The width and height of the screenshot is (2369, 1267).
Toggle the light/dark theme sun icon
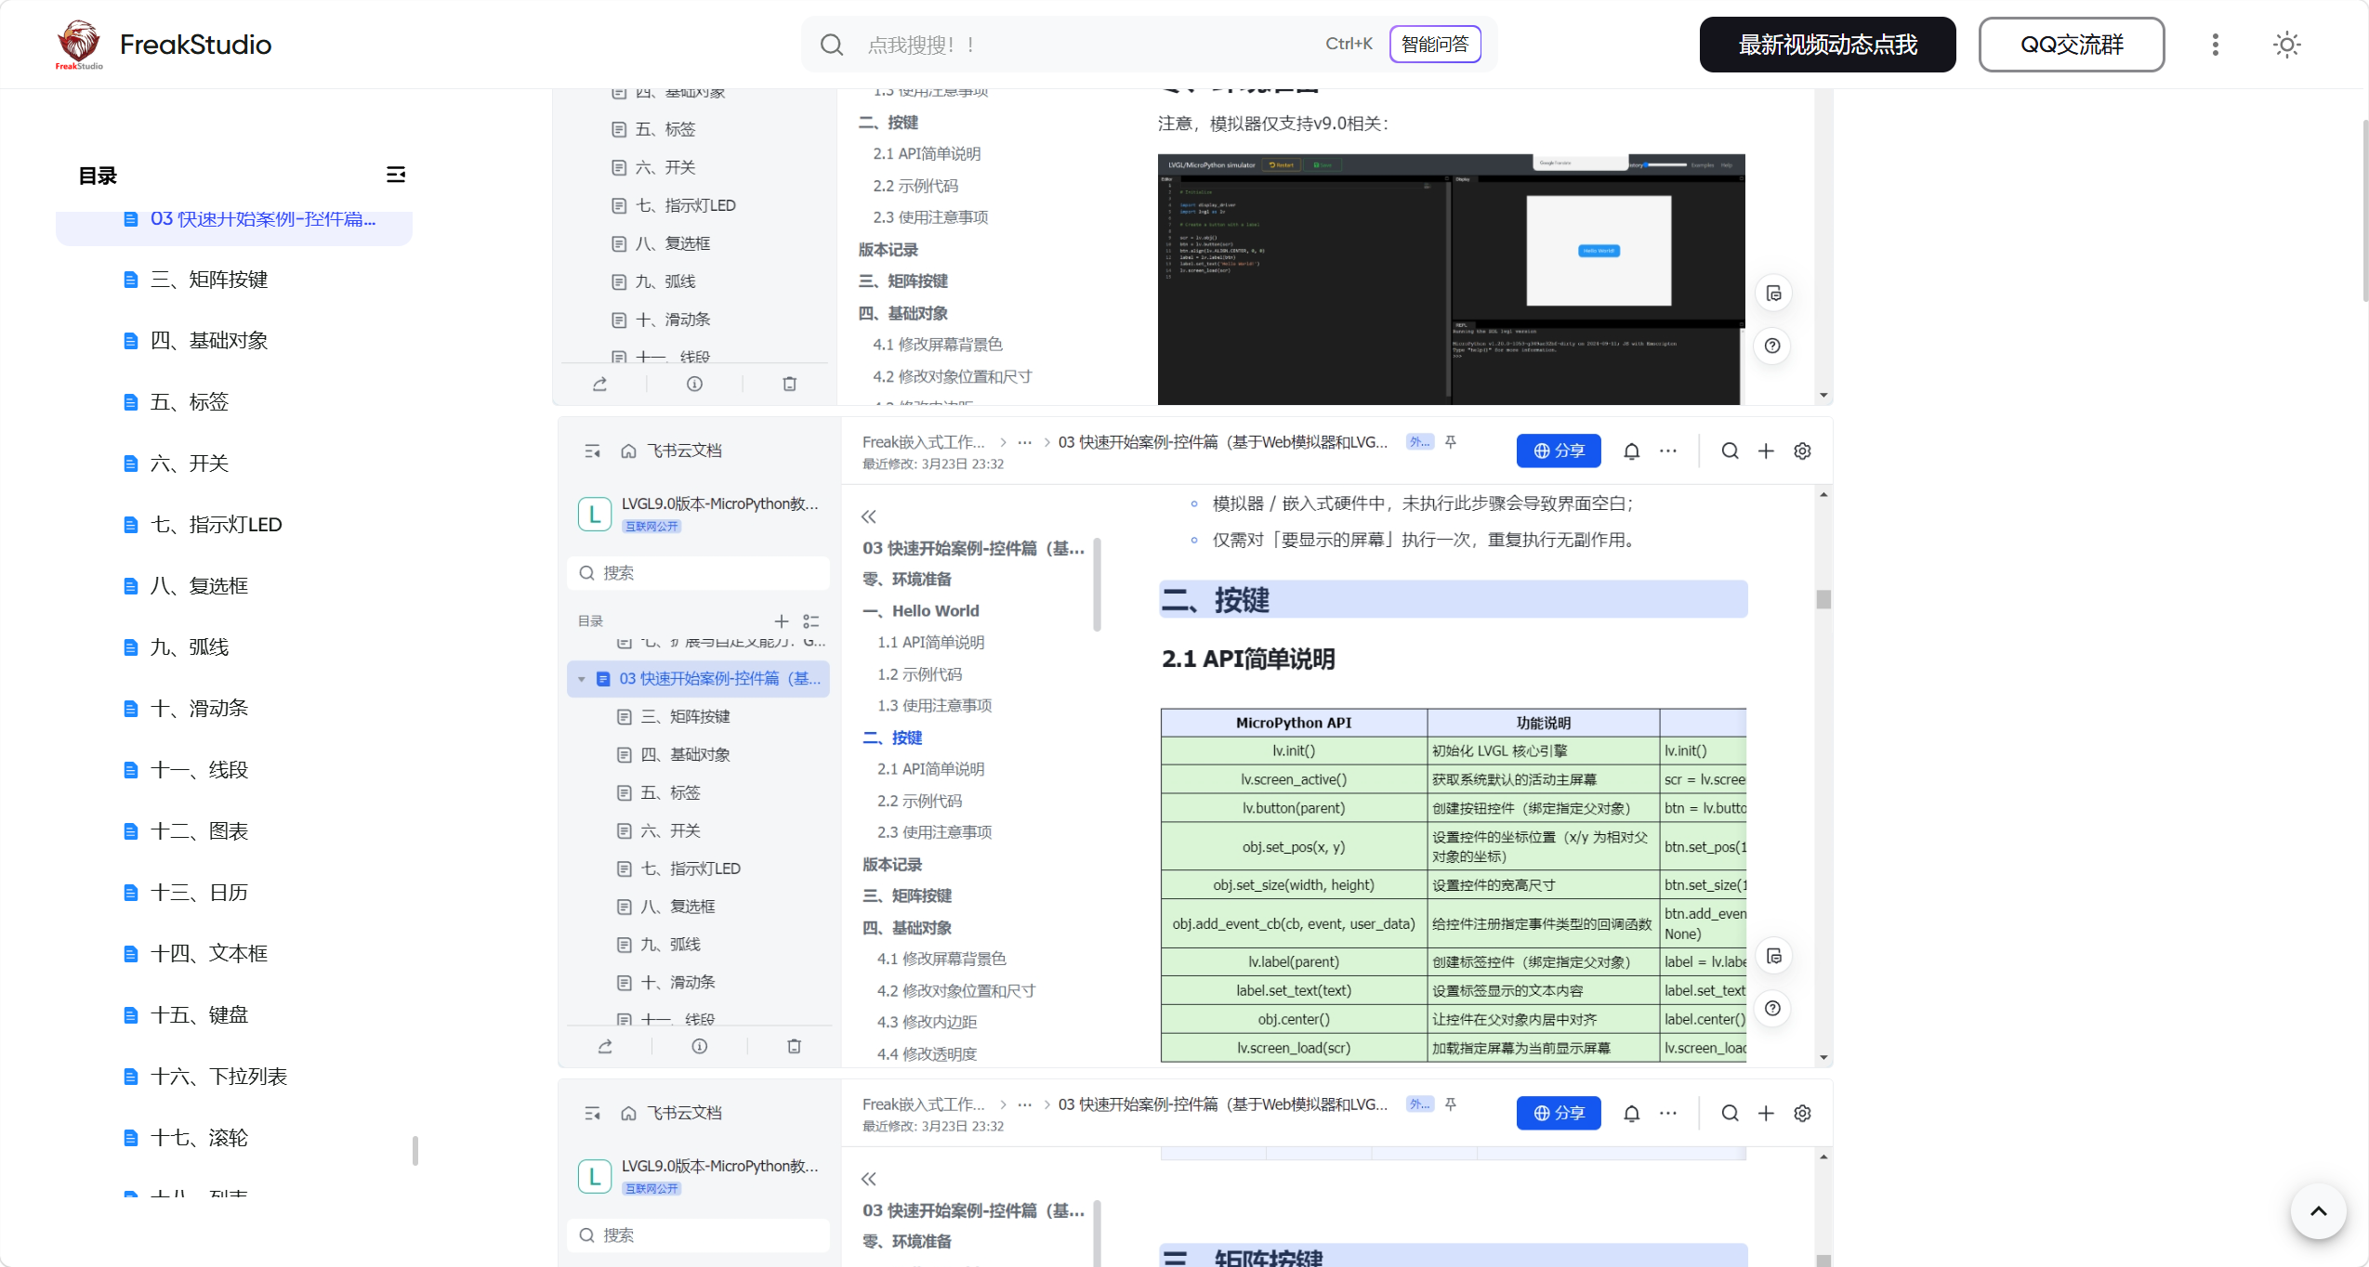click(2286, 45)
